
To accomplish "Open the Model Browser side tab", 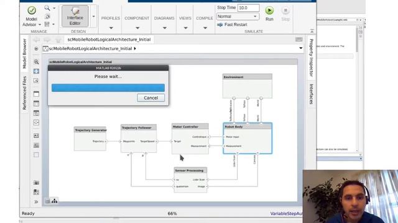I will [24, 53].
